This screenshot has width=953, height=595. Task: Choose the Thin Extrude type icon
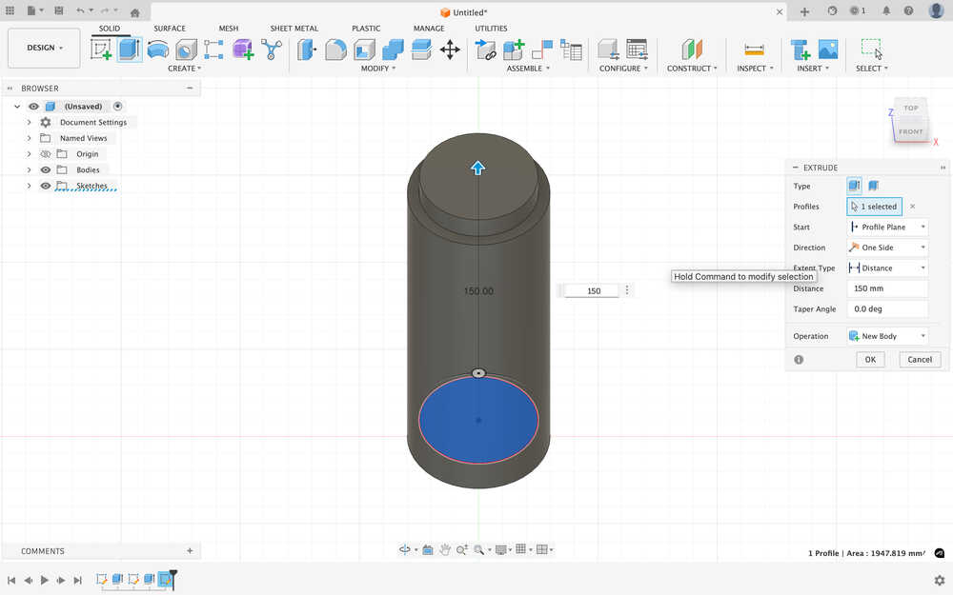tap(874, 186)
